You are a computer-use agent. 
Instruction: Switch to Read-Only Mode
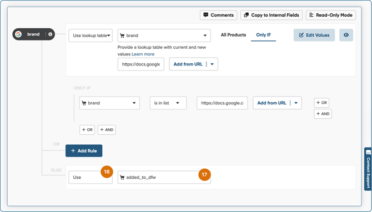331,15
